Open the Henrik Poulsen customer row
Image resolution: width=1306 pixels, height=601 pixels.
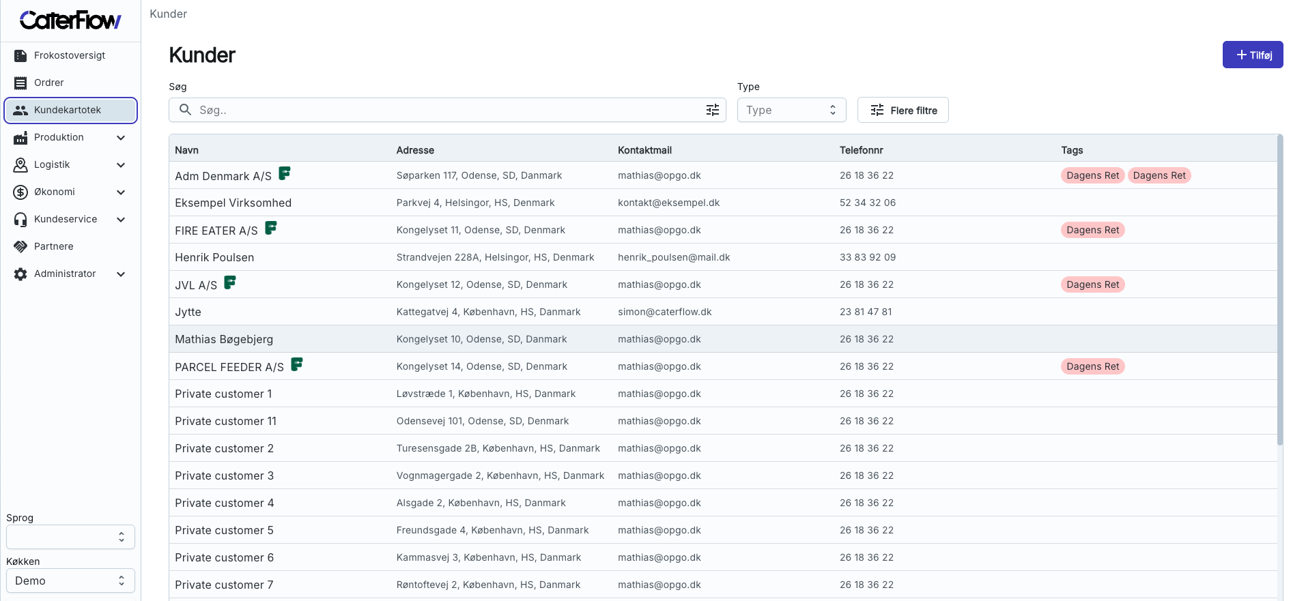723,257
